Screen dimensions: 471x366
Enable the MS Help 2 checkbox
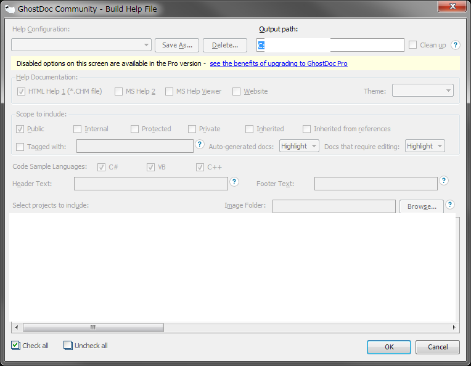pyautogui.click(x=118, y=91)
